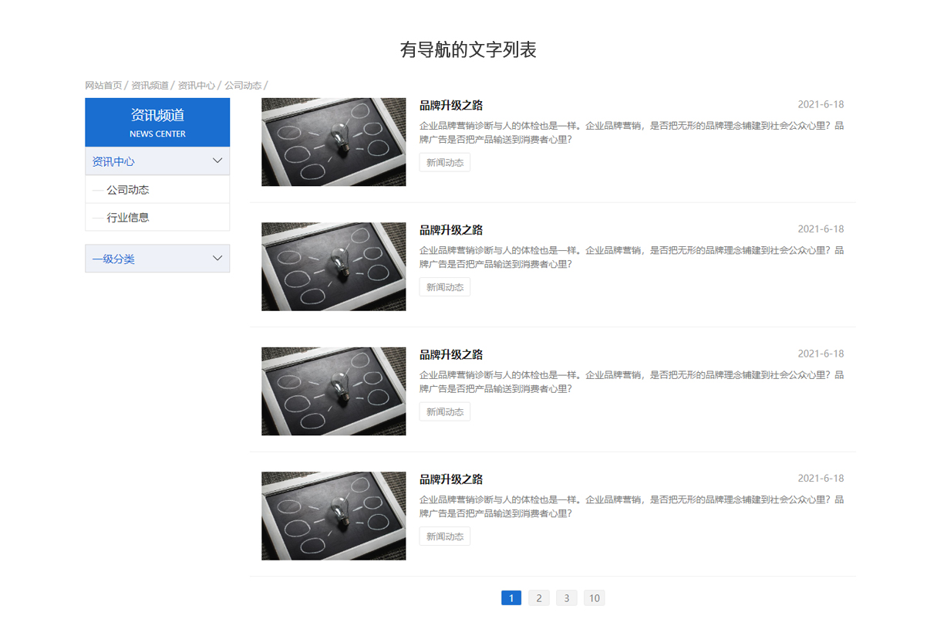Open 资讯中心 breadcrumb link
Viewport: 947px width, 643px height.
[x=197, y=86]
